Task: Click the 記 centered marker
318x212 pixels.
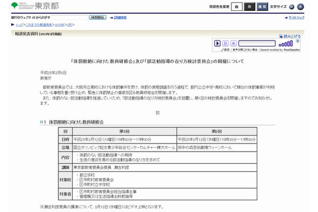Action: [158, 112]
